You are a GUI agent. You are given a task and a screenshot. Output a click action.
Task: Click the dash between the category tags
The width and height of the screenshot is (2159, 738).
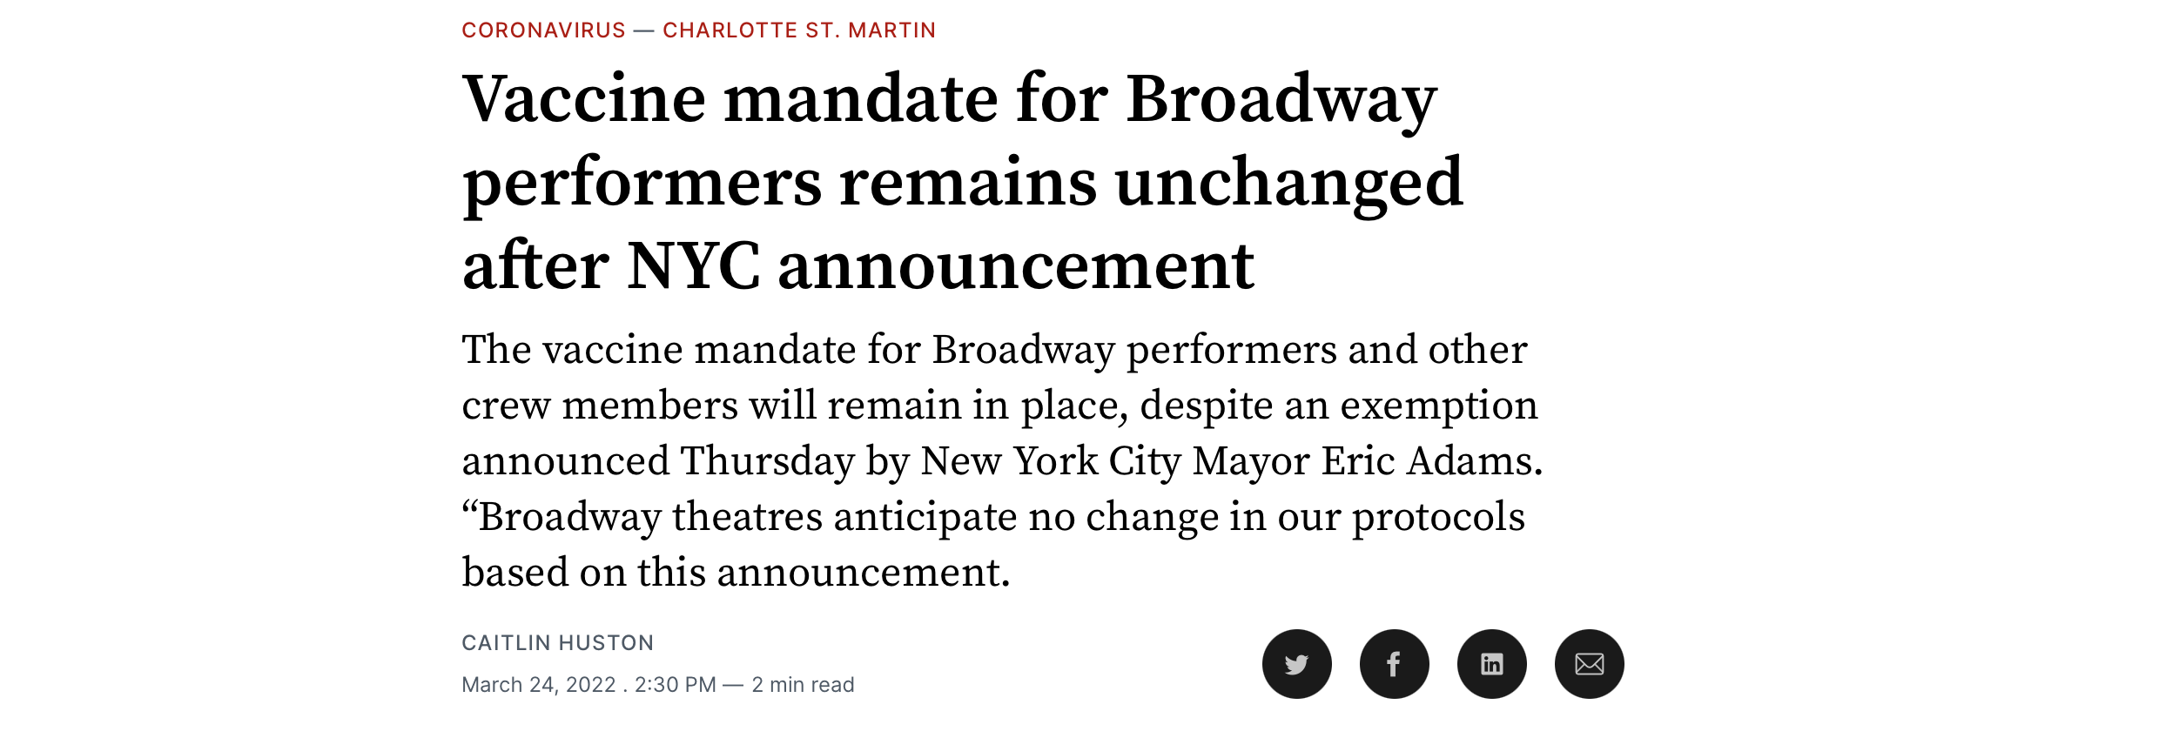tap(644, 30)
